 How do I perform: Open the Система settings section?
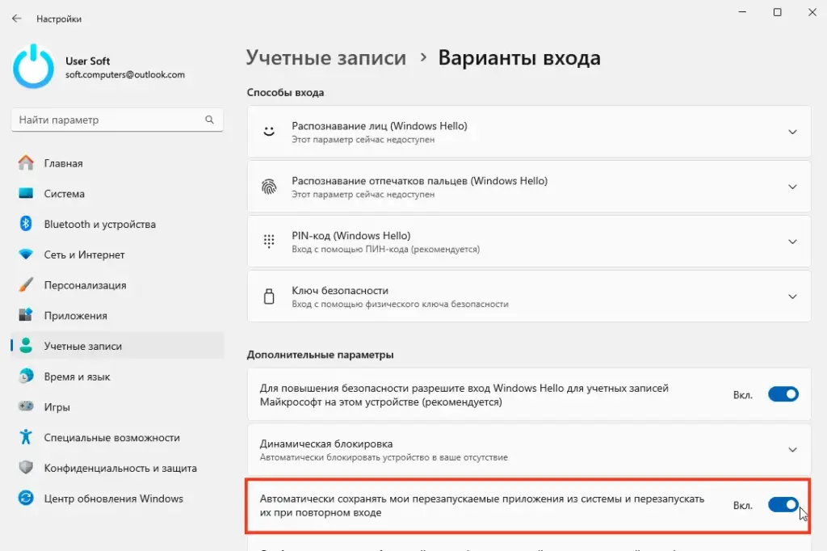pos(64,194)
